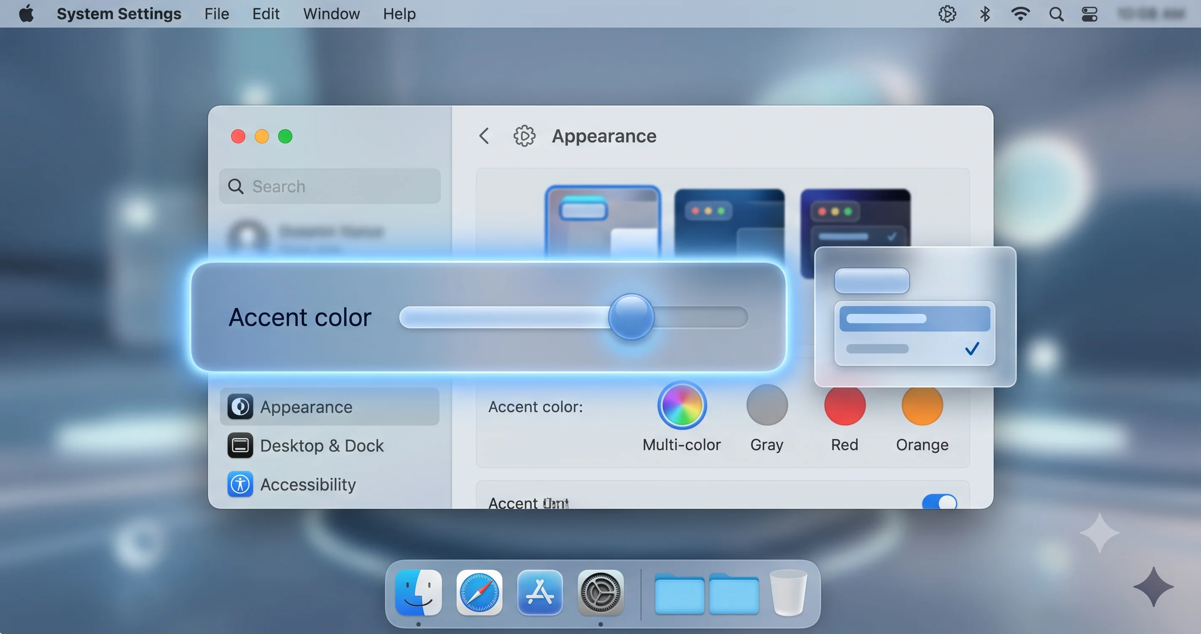Open the Trash in the Dock

click(x=788, y=593)
